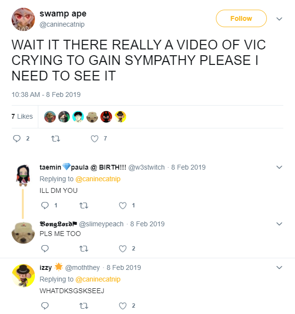Like the PLS ME TOO tweet
Viewport: 295px width, 314px height.
pos(123,249)
